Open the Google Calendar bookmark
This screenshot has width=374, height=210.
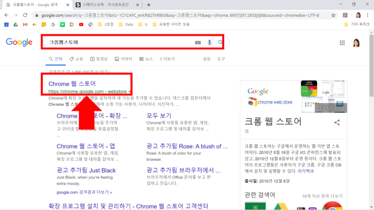[7, 24]
